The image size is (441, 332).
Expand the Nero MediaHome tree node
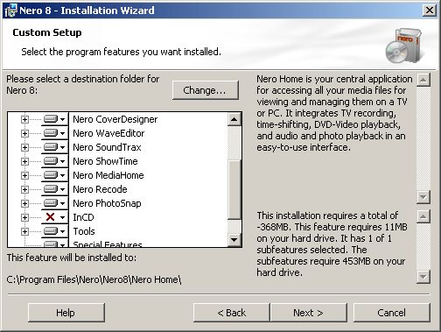24,175
